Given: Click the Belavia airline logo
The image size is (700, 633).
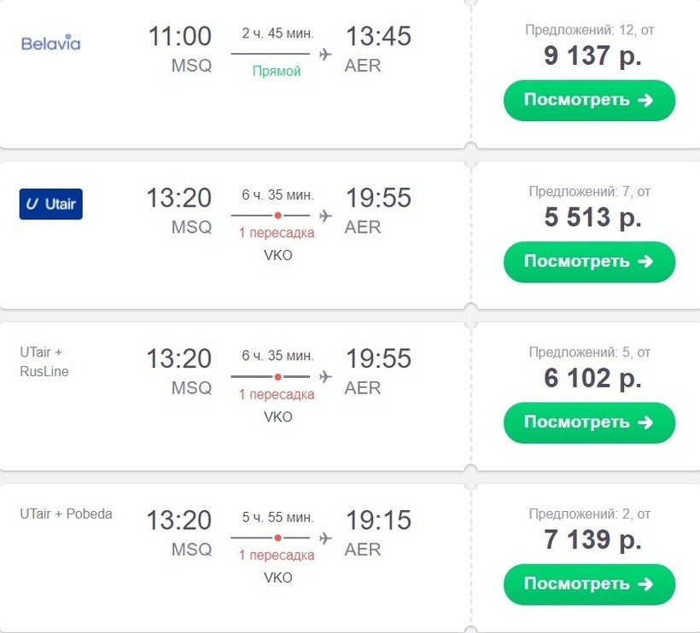Looking at the screenshot, I should [x=50, y=43].
